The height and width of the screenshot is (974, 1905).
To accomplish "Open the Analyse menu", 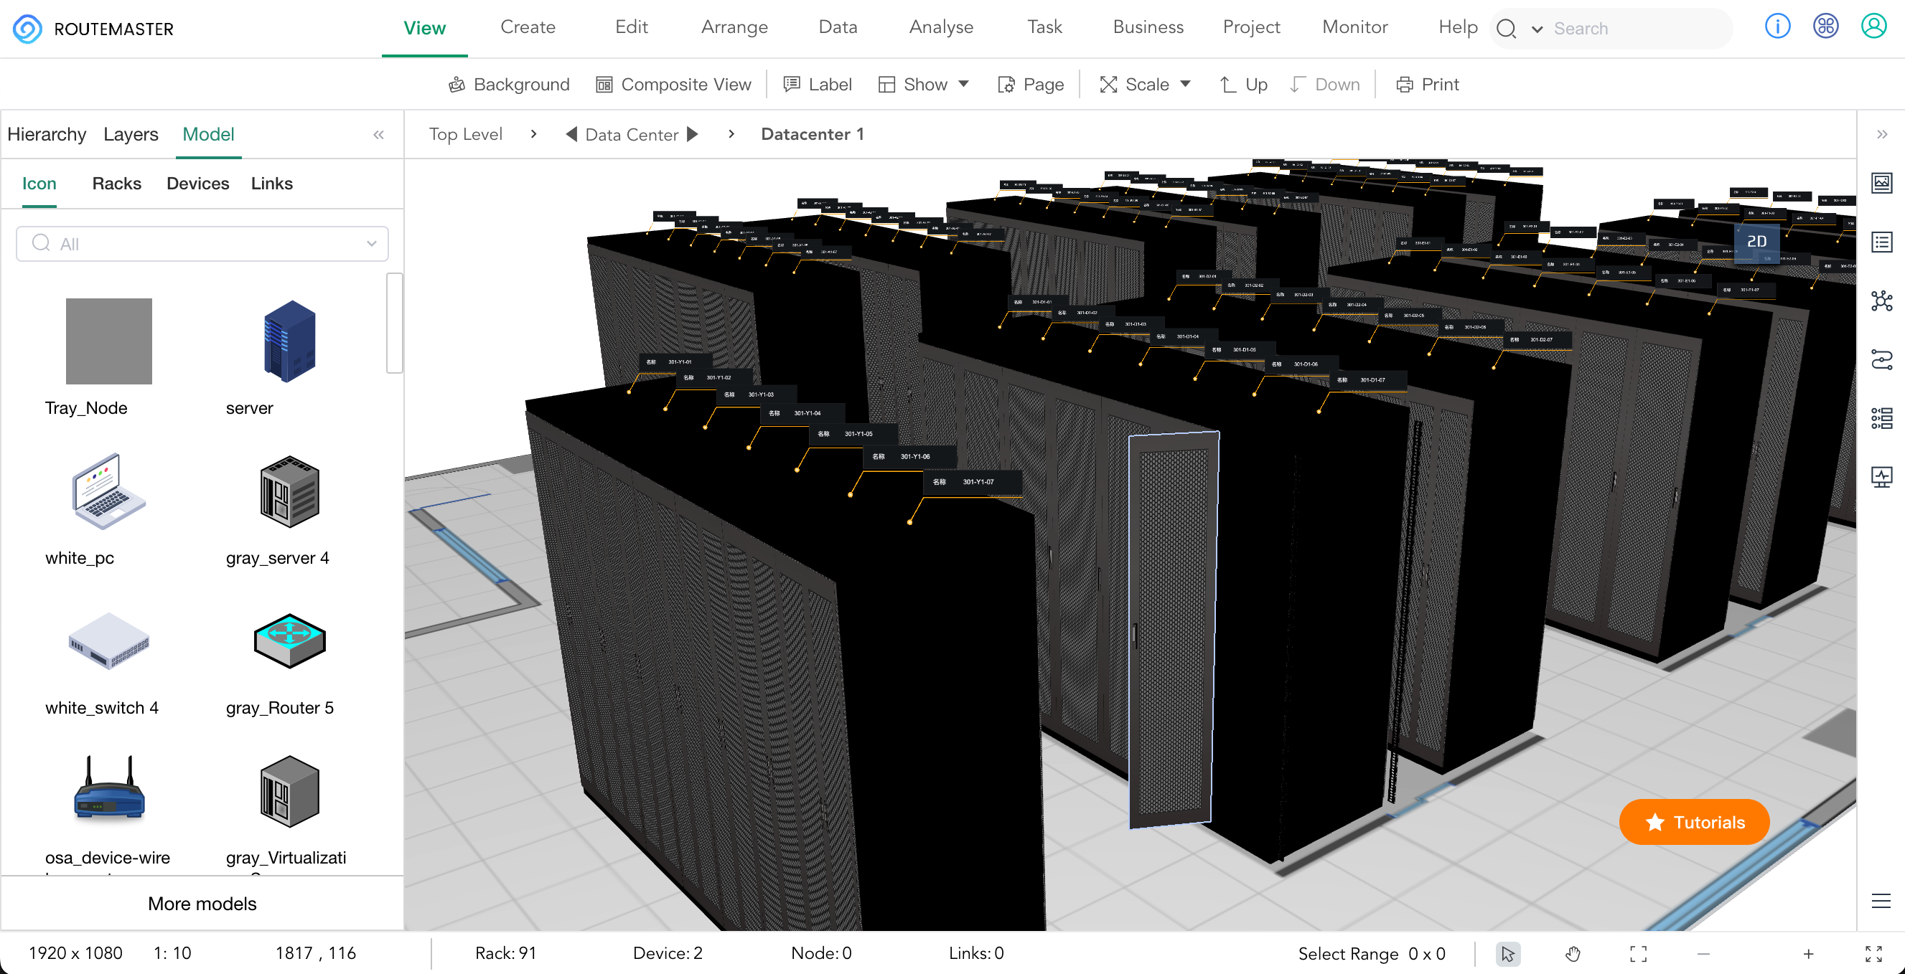I will point(941,27).
